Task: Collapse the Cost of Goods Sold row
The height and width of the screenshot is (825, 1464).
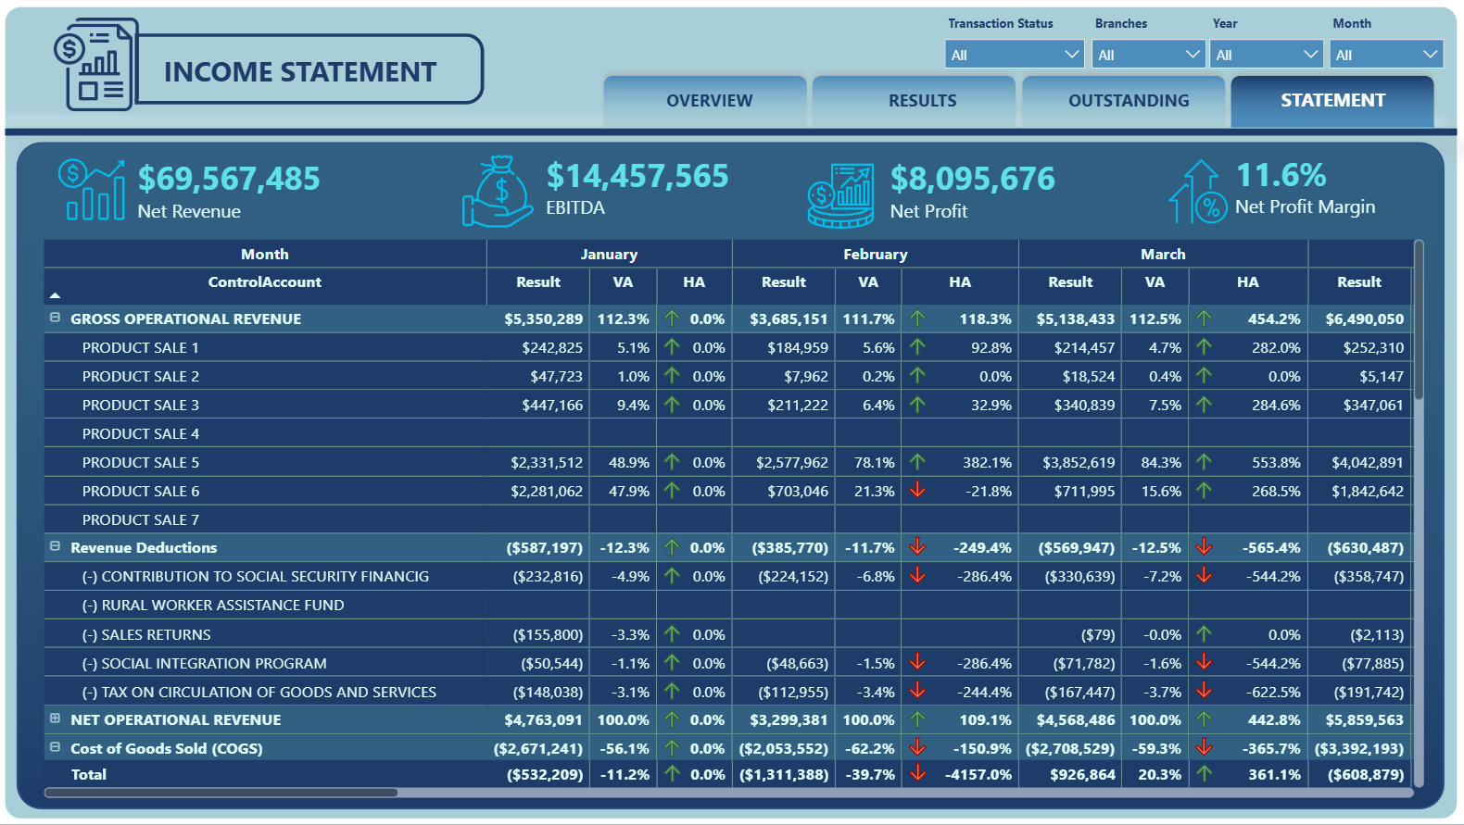Action: 55,747
